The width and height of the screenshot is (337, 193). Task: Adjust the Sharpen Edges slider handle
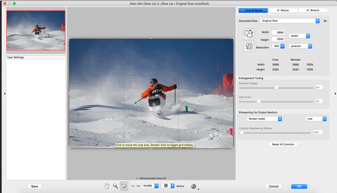pos(276,87)
